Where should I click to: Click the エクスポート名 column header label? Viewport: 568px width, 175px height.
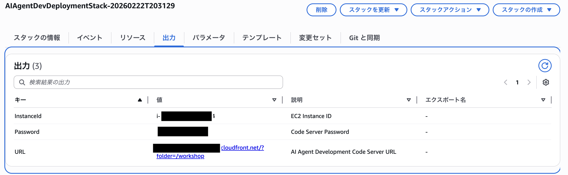[445, 100]
